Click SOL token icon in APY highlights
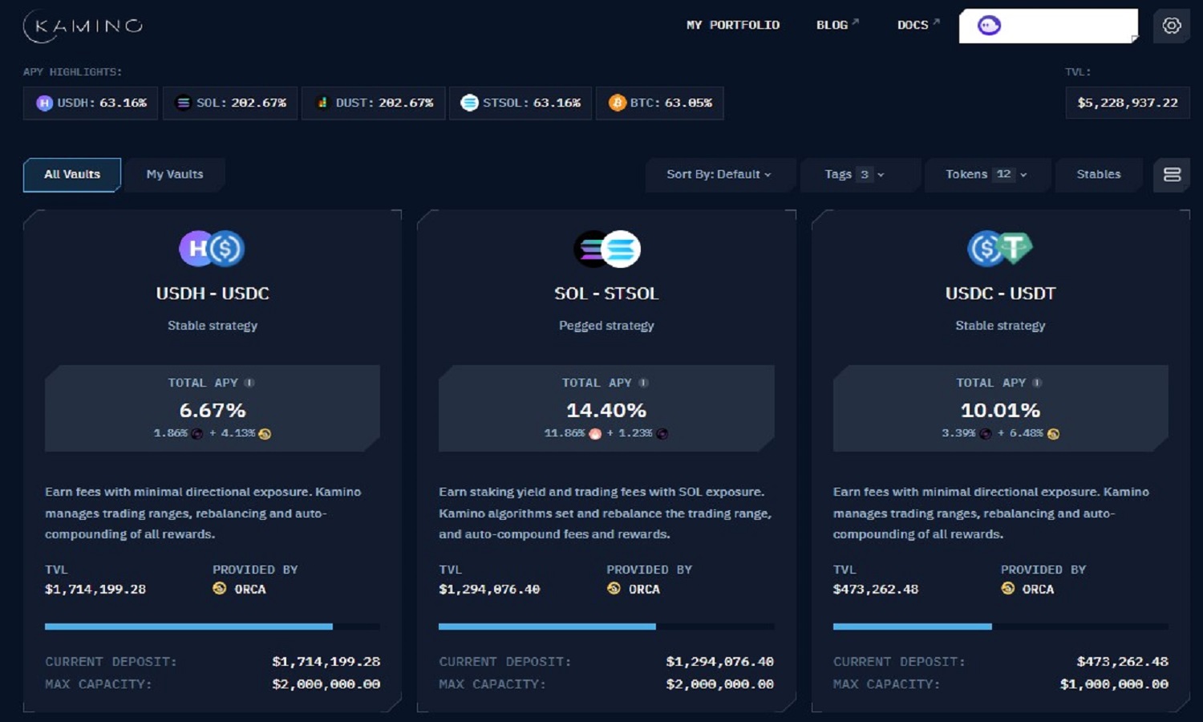 [x=184, y=103]
